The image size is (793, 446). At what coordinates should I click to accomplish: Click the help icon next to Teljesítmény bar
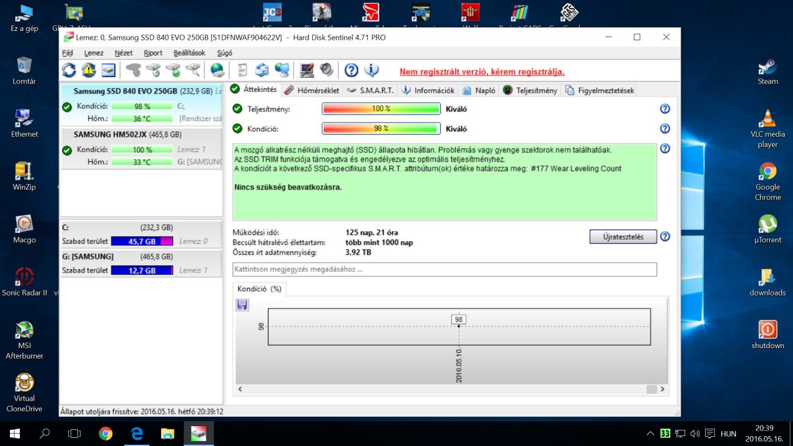(x=665, y=109)
